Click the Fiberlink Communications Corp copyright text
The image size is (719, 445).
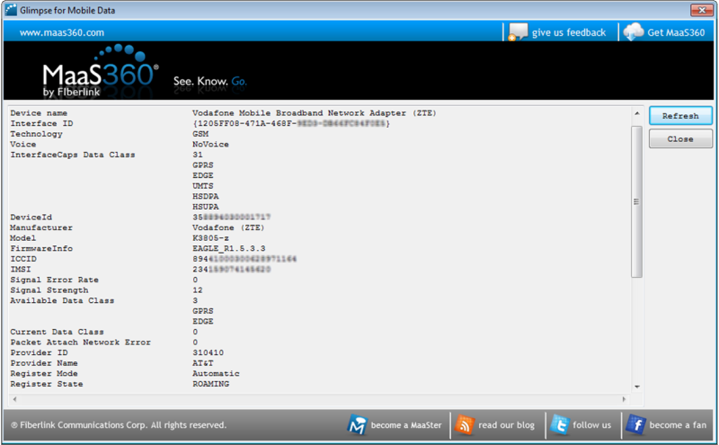(x=119, y=425)
